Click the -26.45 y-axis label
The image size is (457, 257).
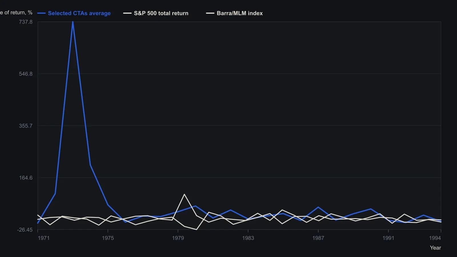pos(25,230)
